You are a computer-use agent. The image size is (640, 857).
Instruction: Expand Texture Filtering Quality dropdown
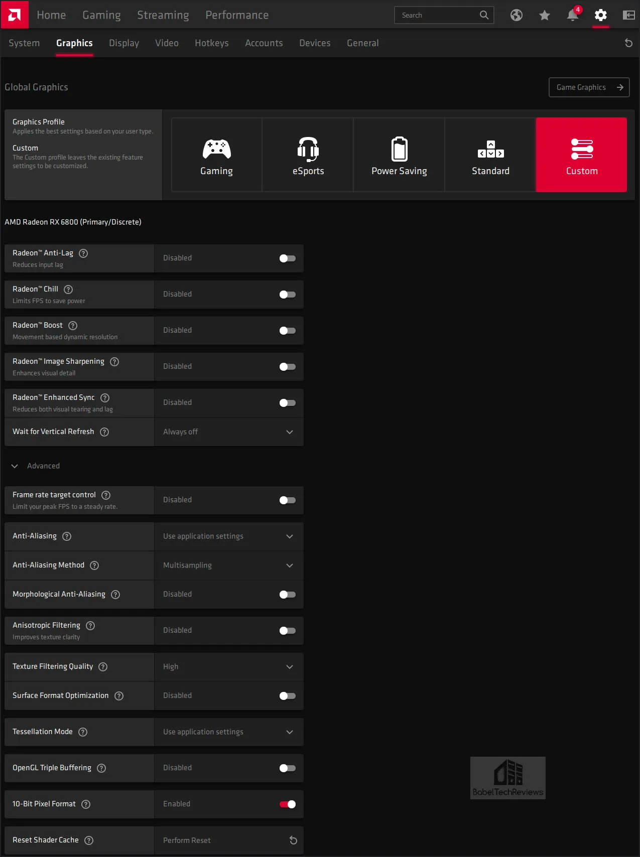(229, 667)
